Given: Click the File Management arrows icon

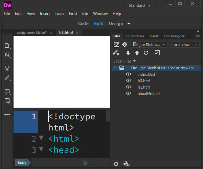Looking at the screenshot, I should 7,55.
